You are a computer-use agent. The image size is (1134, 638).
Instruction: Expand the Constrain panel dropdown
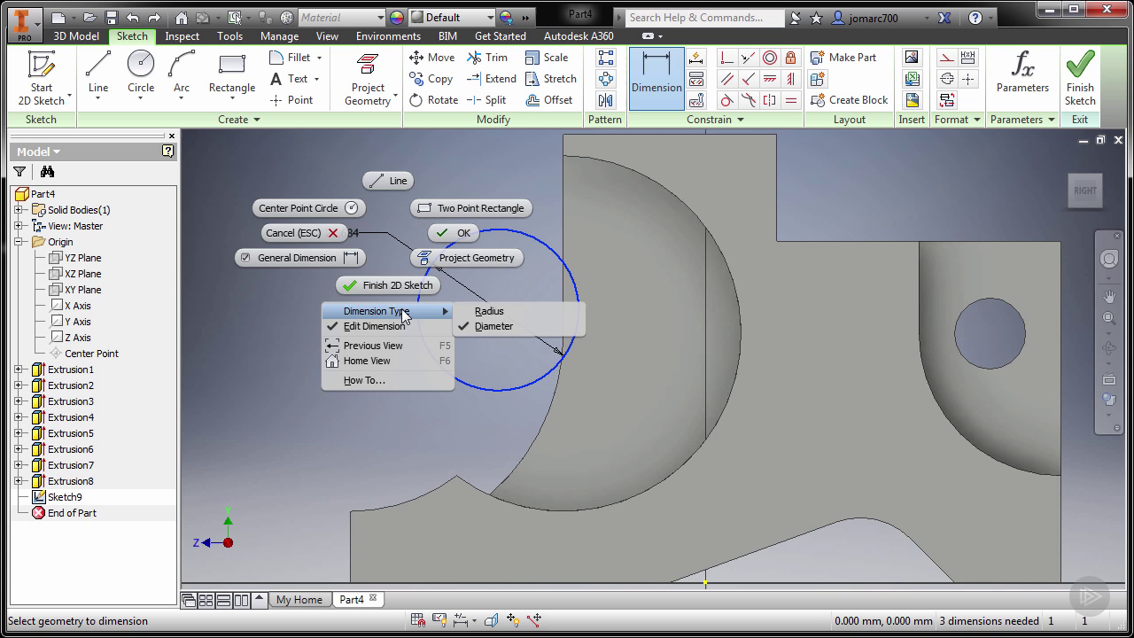715,120
